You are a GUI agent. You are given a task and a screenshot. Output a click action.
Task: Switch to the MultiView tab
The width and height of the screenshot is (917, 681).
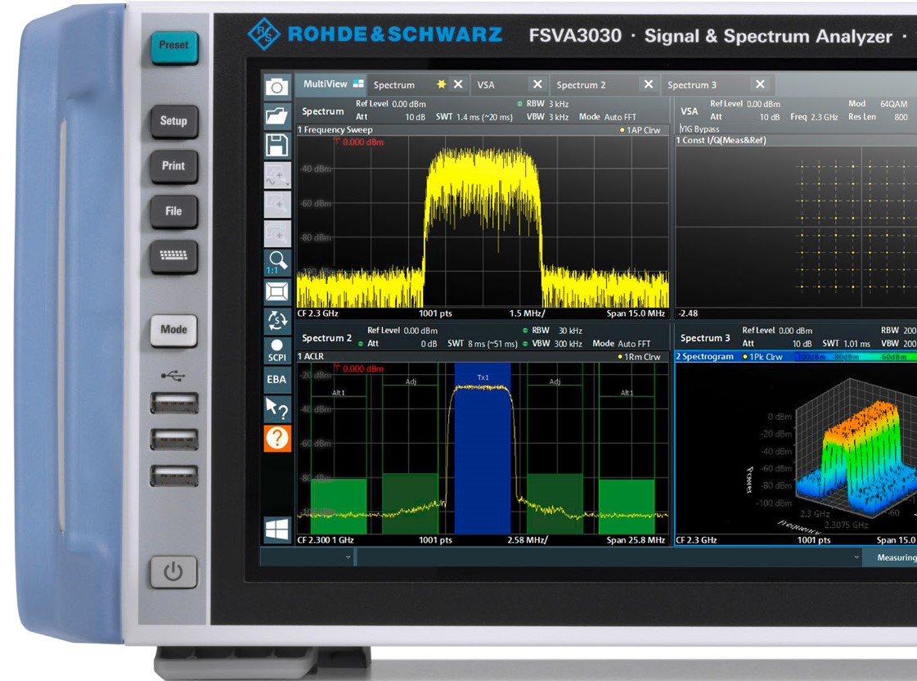[x=332, y=84]
